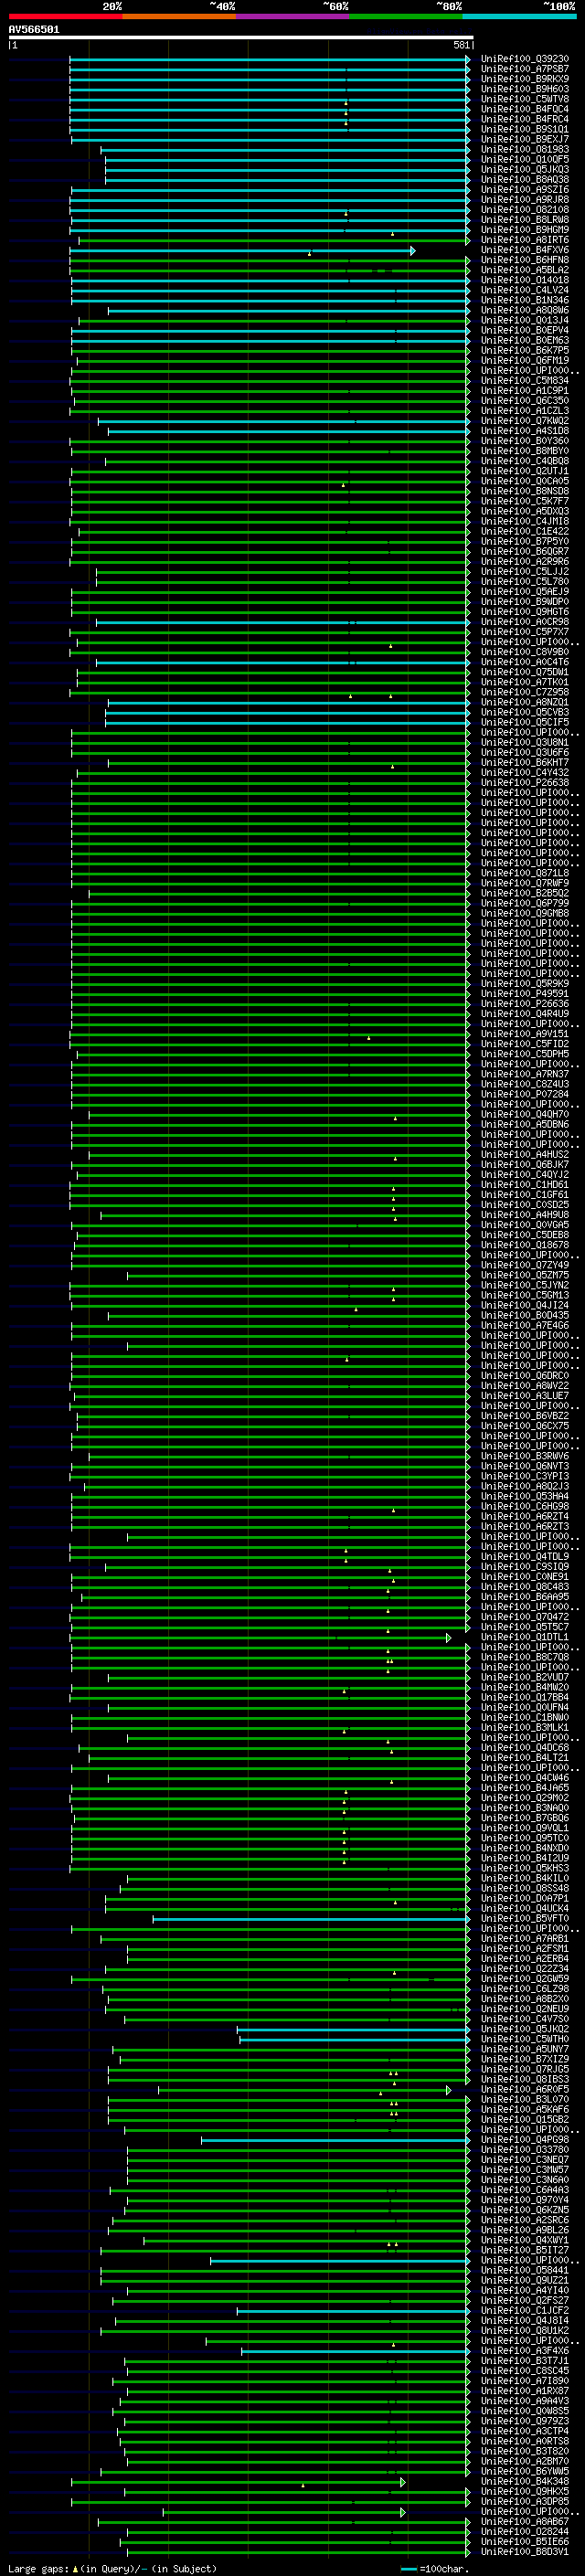
Task: Open hit UniRef100_B9RKX9
Action: [x=525, y=79]
